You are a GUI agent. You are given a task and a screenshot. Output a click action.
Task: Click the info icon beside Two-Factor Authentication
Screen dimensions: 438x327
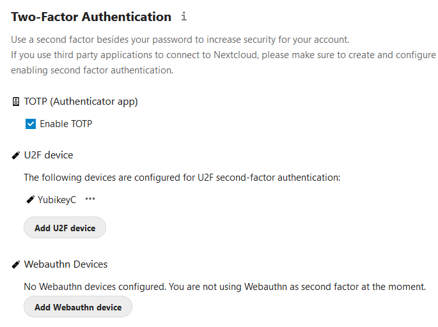point(184,17)
